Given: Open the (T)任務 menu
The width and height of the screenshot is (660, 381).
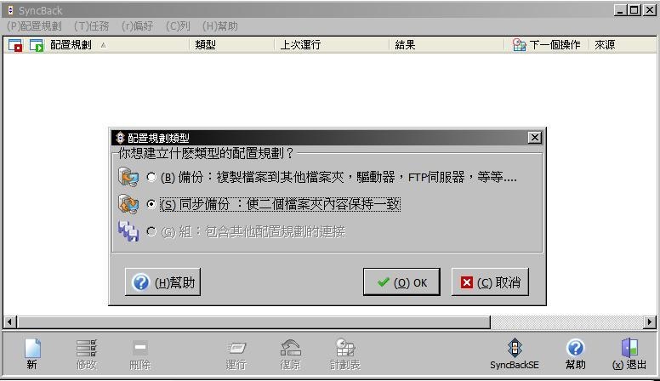Looking at the screenshot, I should click(91, 26).
